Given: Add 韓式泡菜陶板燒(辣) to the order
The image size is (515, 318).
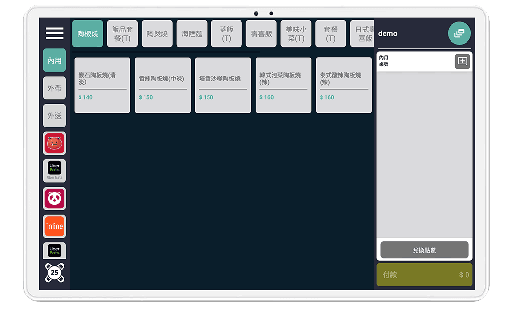Looking at the screenshot, I should (x=283, y=85).
